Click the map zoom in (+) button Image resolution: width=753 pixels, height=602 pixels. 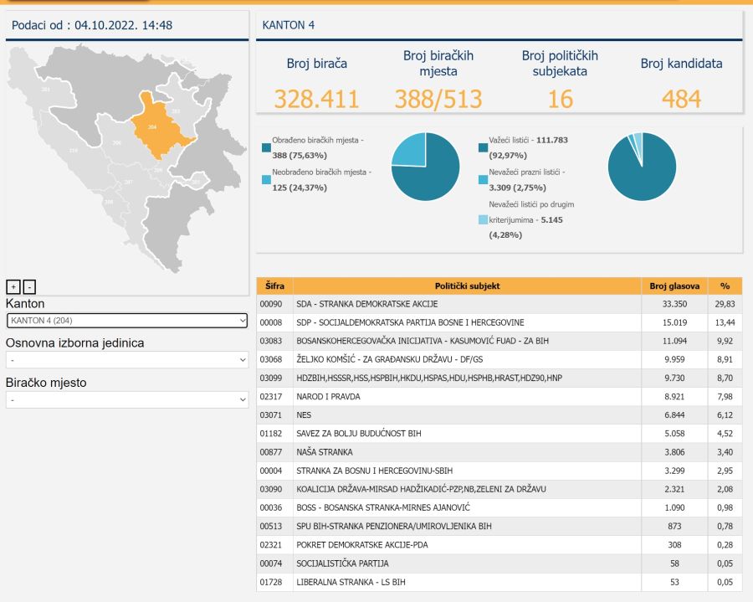click(13, 286)
